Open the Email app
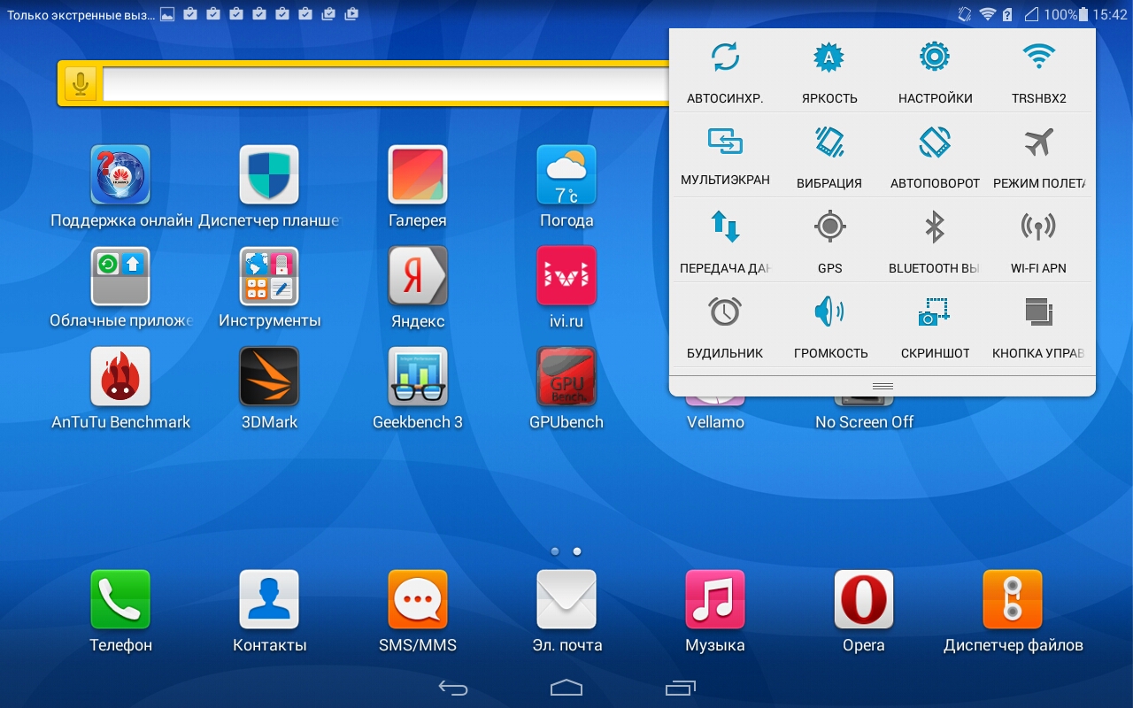 [x=566, y=599]
